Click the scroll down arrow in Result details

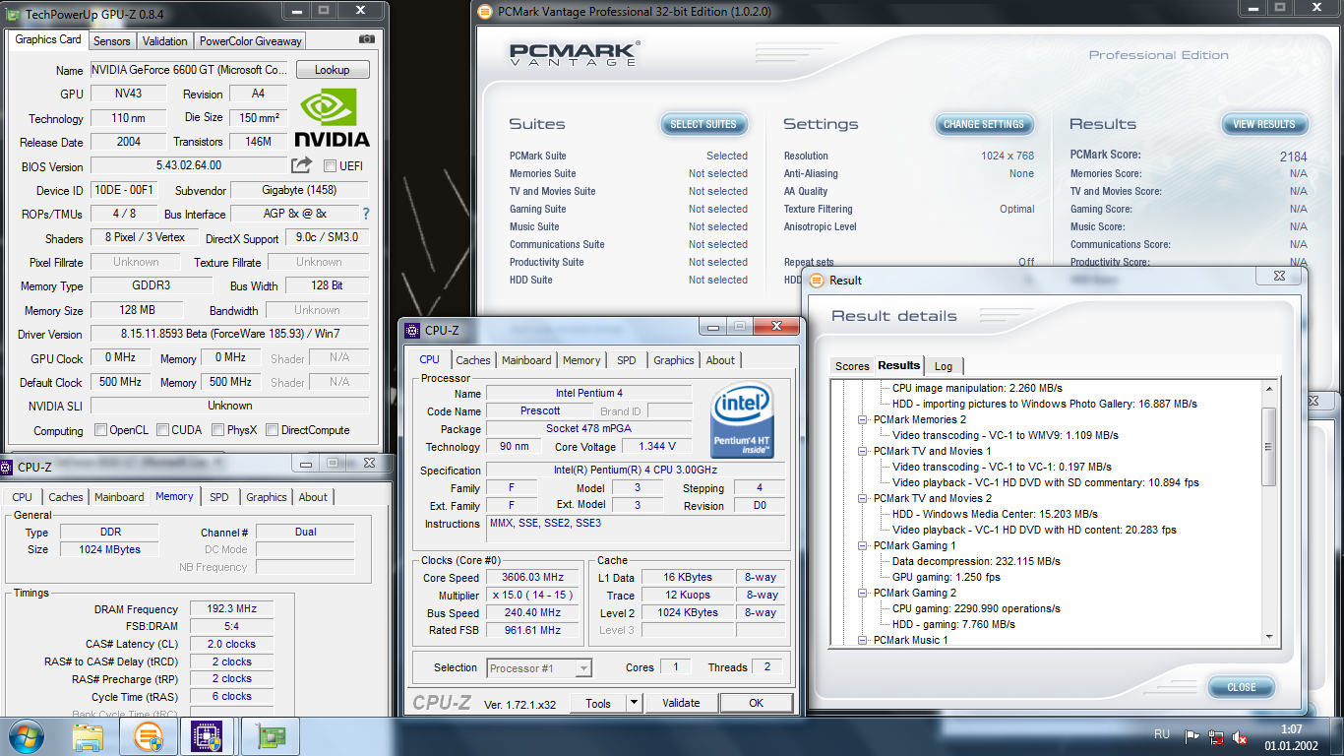[1268, 638]
